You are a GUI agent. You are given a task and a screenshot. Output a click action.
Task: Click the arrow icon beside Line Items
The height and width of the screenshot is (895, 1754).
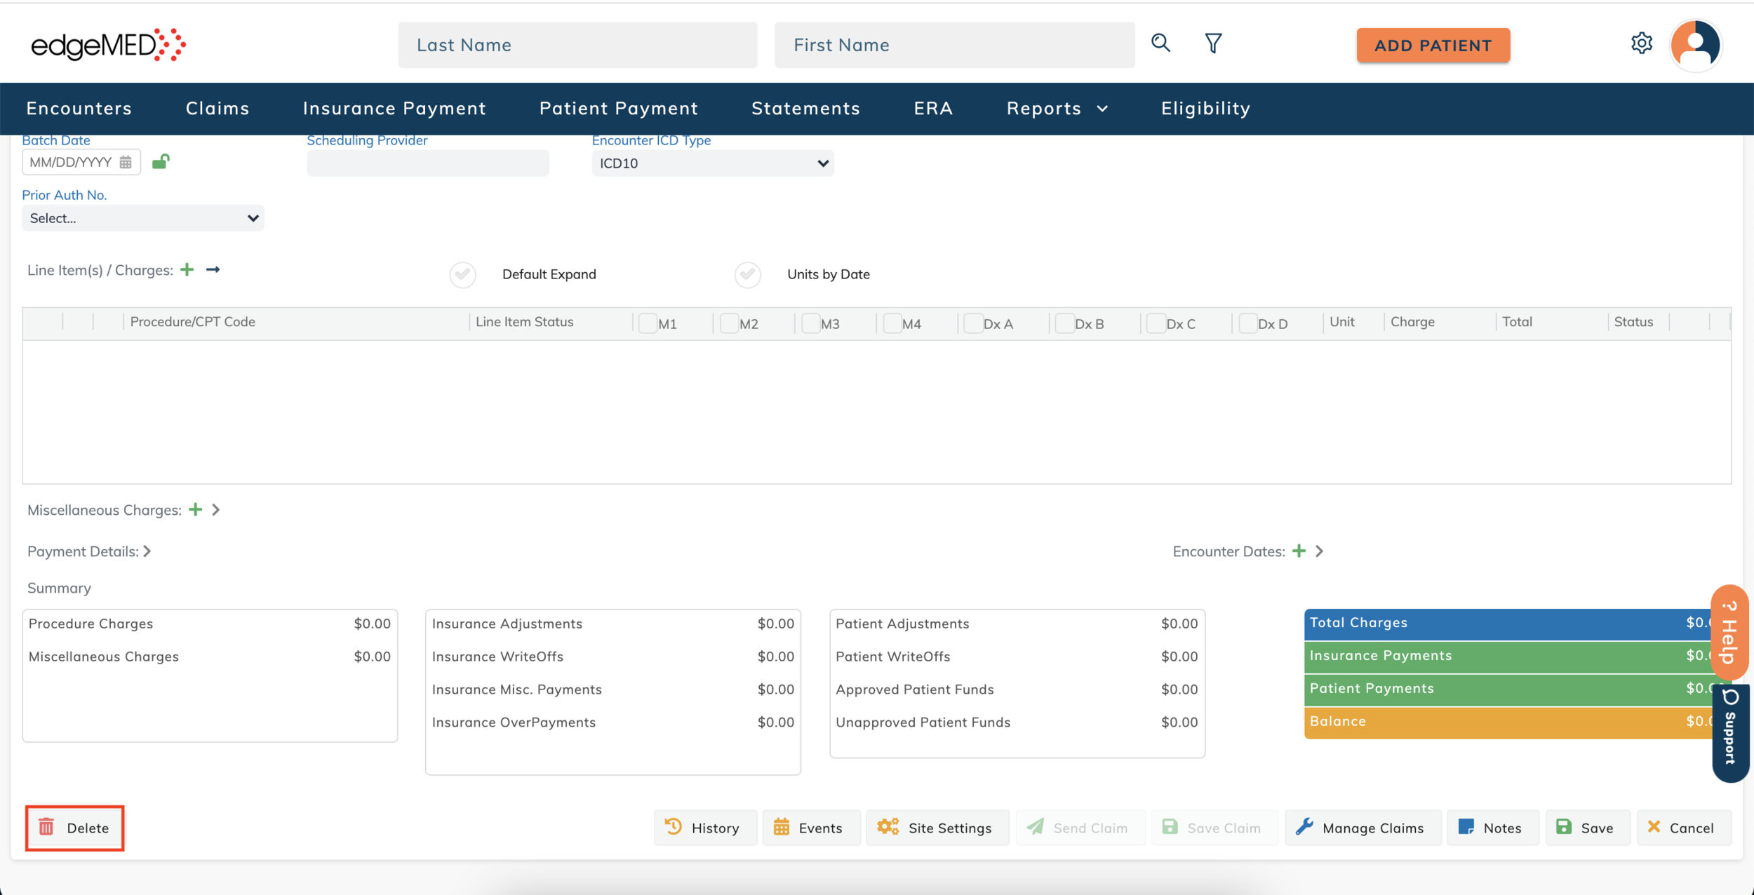213,270
